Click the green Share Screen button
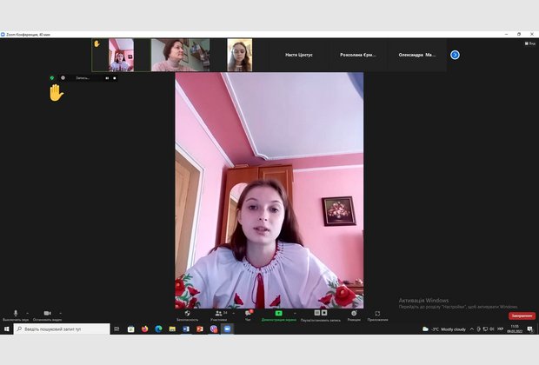 point(279,313)
